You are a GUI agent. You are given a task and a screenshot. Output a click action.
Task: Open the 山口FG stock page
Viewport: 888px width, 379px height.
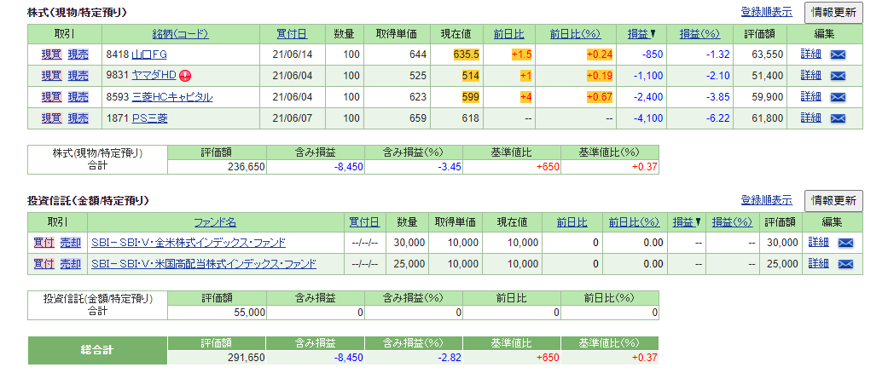click(x=149, y=55)
